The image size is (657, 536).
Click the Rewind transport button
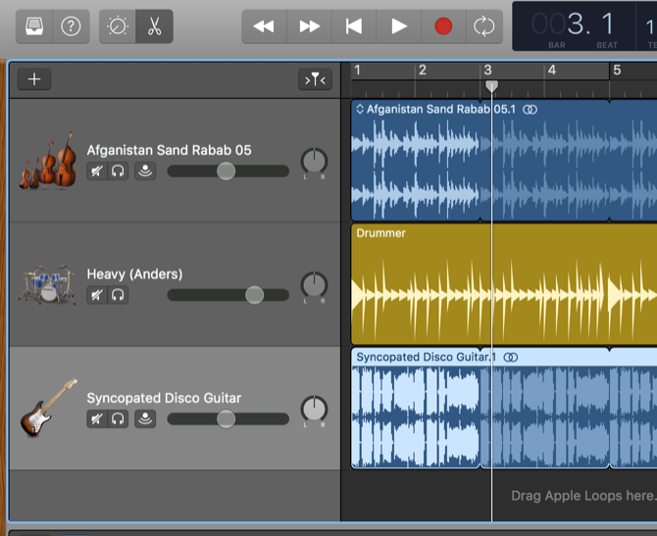point(264,26)
